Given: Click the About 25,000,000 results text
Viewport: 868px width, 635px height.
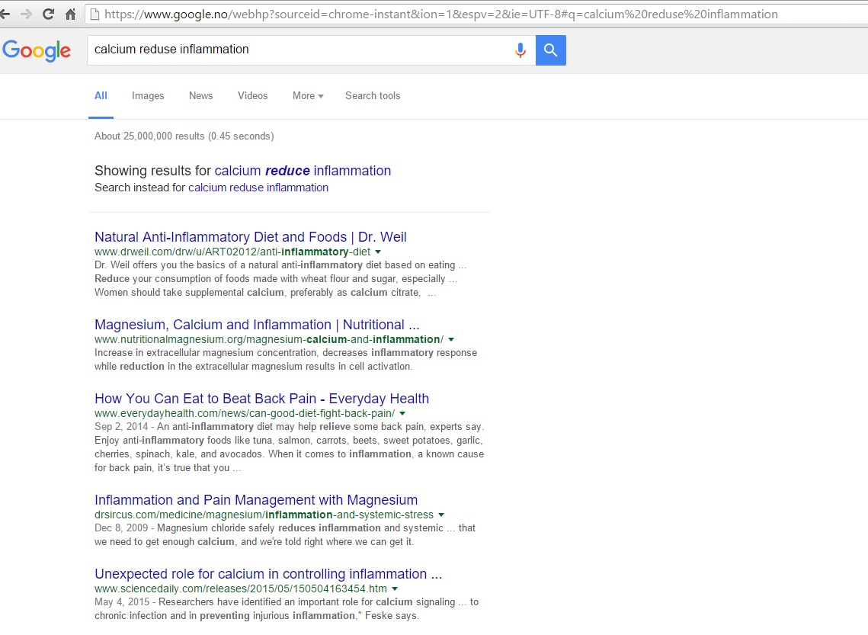Looking at the screenshot, I should click(x=184, y=136).
